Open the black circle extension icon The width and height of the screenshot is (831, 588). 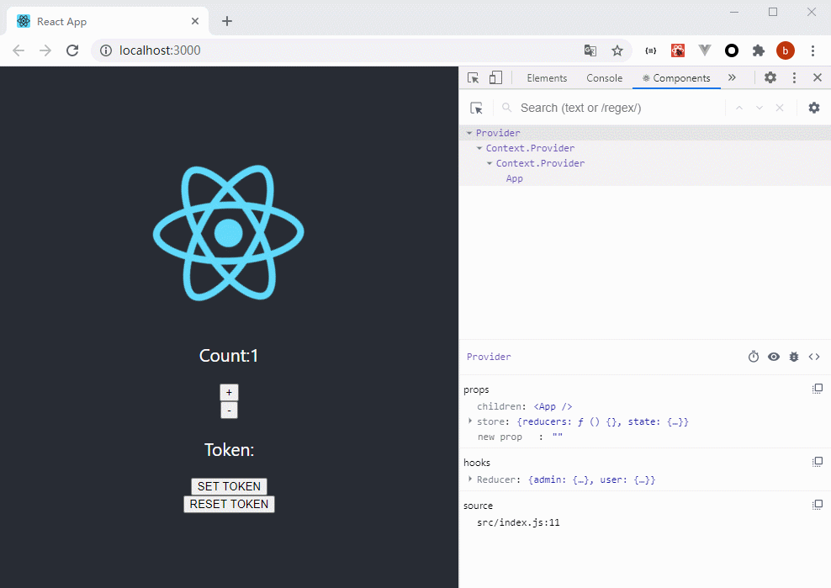click(x=732, y=50)
